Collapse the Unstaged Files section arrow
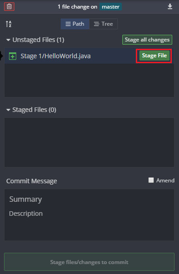Screen dimensions: 179x274 tap(8, 40)
